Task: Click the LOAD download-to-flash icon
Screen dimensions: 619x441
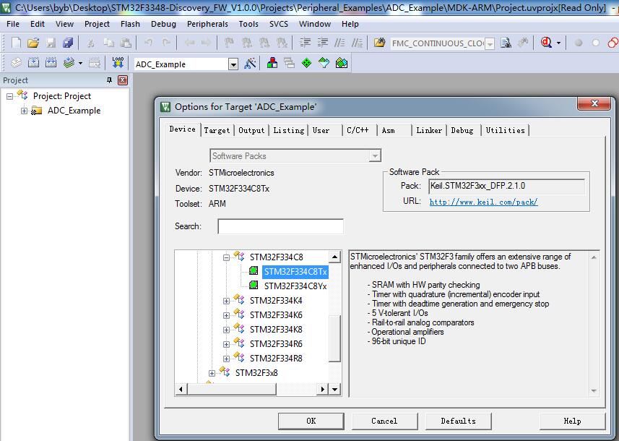Action: point(118,63)
